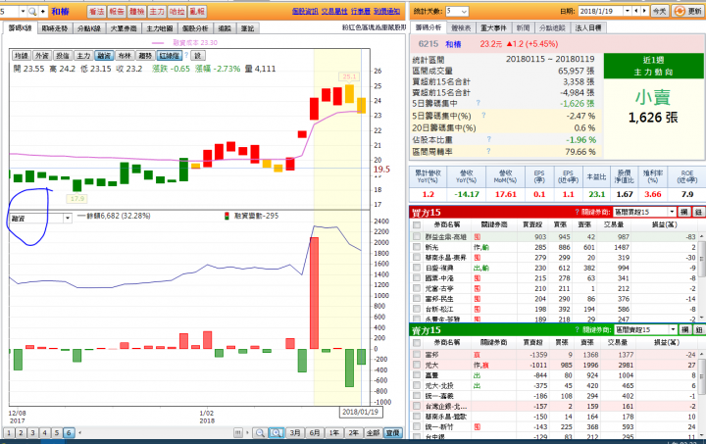The width and height of the screenshot is (706, 444).
Task: Click the 亂報 toolbar button
Action: 197,12
